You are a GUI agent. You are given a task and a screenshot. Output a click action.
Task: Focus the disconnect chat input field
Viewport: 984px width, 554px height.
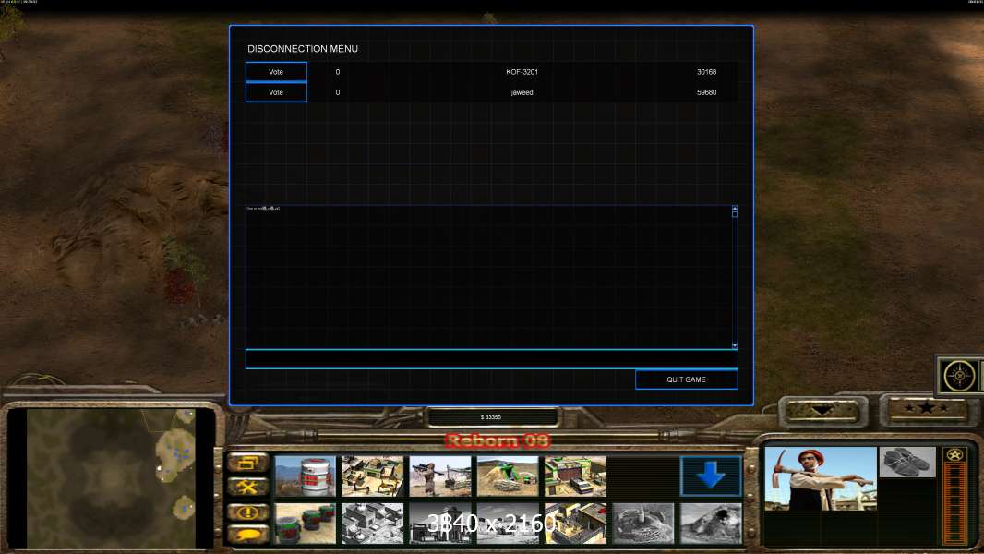(491, 359)
